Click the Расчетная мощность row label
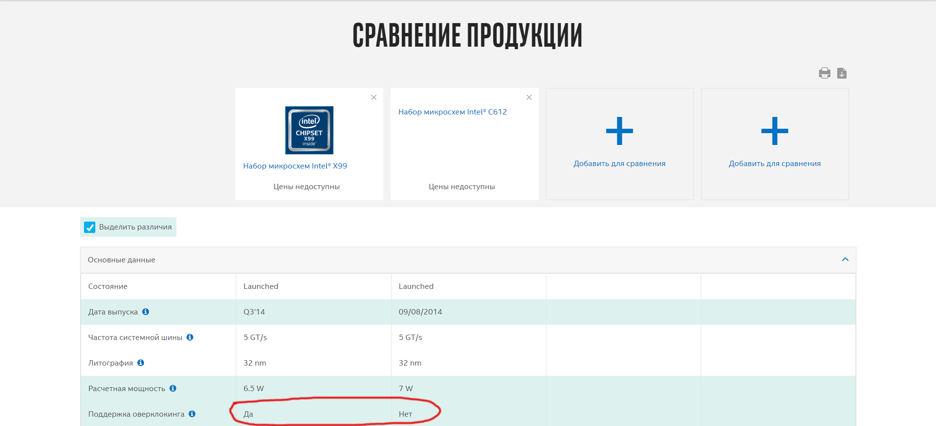The width and height of the screenshot is (936, 426). click(127, 389)
